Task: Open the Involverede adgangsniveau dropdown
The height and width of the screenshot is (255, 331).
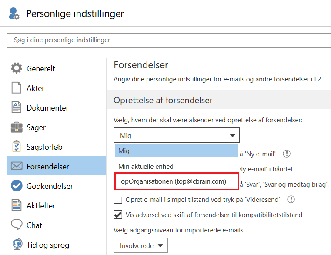Action: point(140,246)
